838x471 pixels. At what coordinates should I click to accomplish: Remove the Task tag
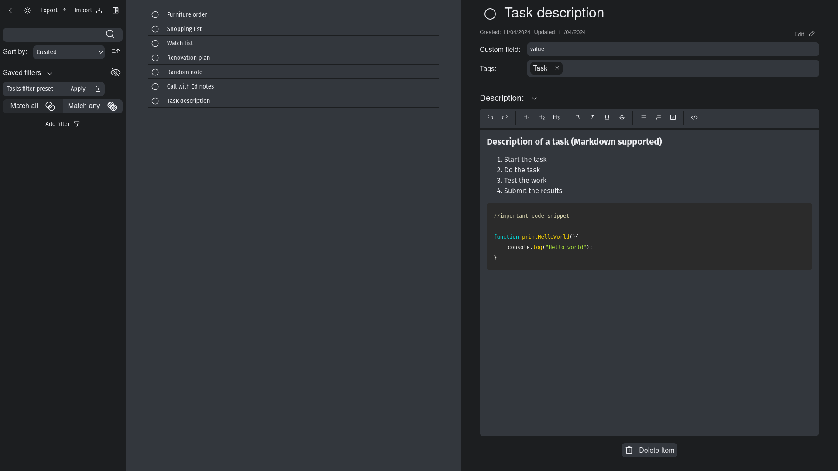(x=557, y=68)
